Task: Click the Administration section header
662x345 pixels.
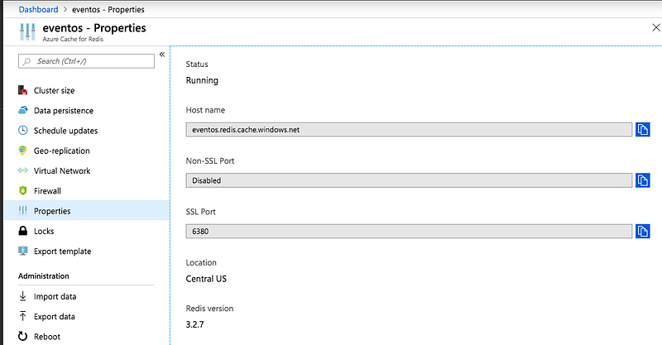Action: 44,276
